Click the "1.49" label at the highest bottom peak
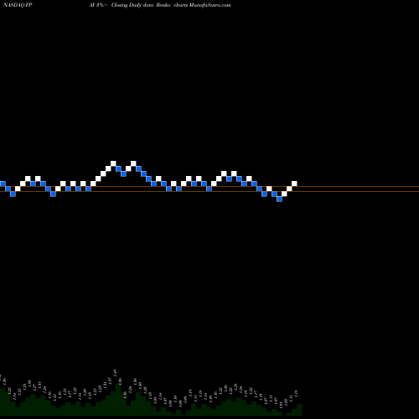 click(x=115, y=372)
